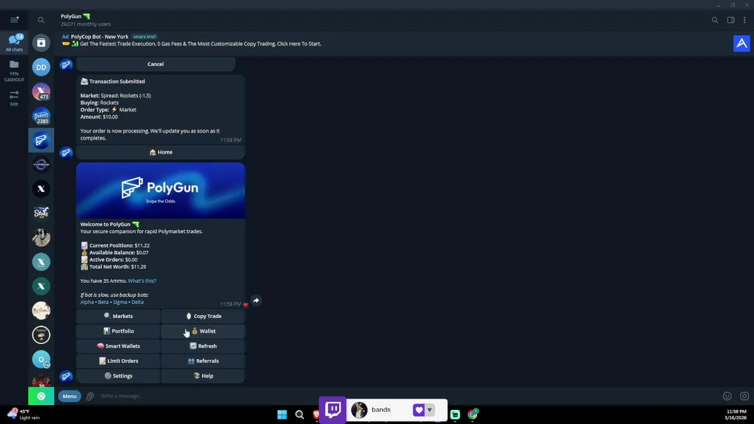Click the Refresh inline button
754x424 pixels.
point(203,346)
